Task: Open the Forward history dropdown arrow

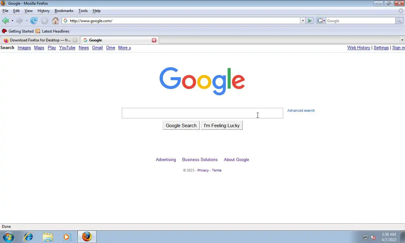Action: pos(26,21)
